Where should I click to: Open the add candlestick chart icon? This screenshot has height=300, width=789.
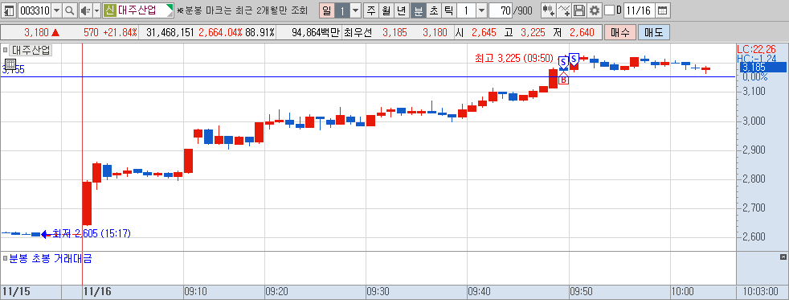(x=548, y=10)
